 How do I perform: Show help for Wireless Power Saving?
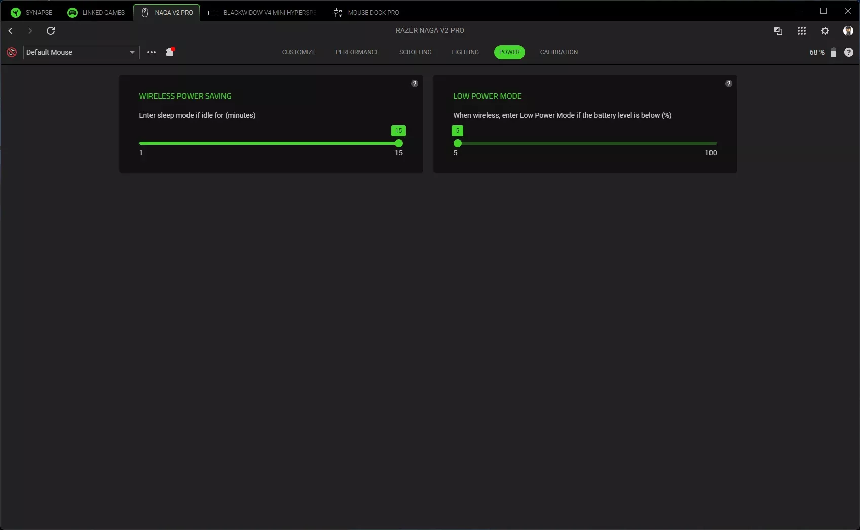(415, 84)
